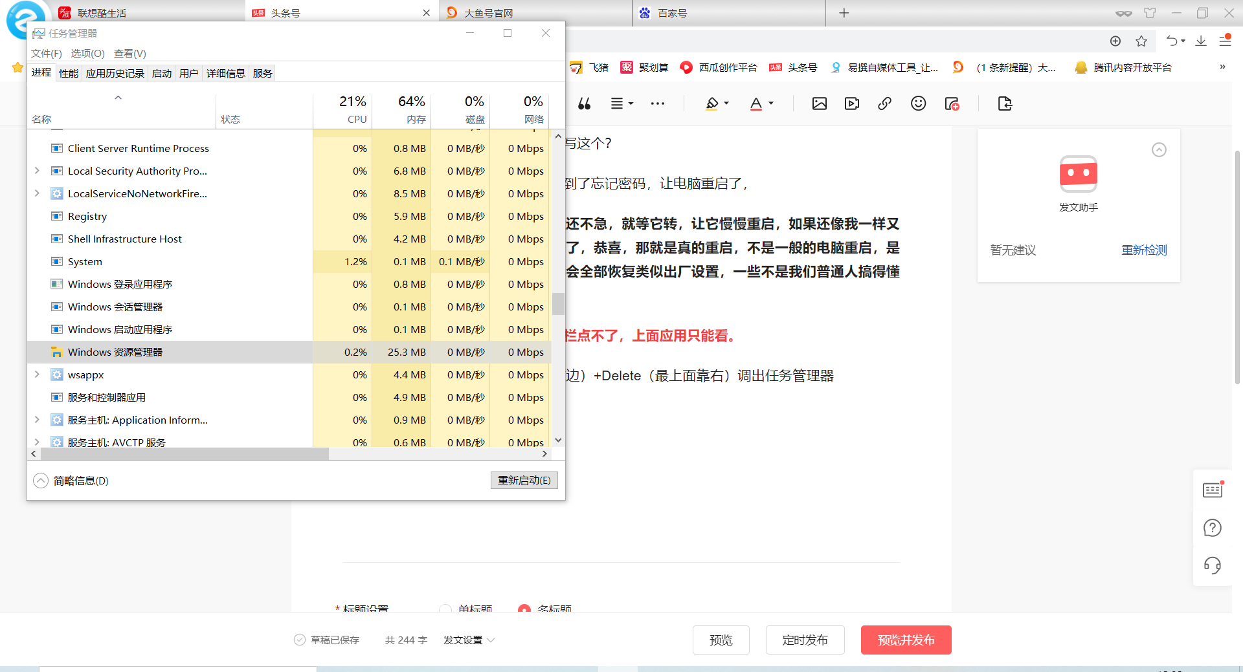Image resolution: width=1243 pixels, height=672 pixels.
Task: Select the 单标题 radio button
Action: tap(445, 609)
